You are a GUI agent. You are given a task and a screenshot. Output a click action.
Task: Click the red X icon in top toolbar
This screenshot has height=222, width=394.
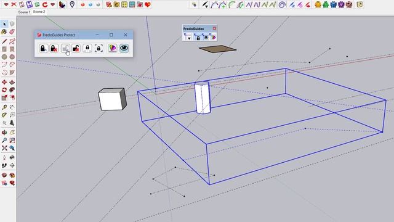pyautogui.click(x=14, y=4)
